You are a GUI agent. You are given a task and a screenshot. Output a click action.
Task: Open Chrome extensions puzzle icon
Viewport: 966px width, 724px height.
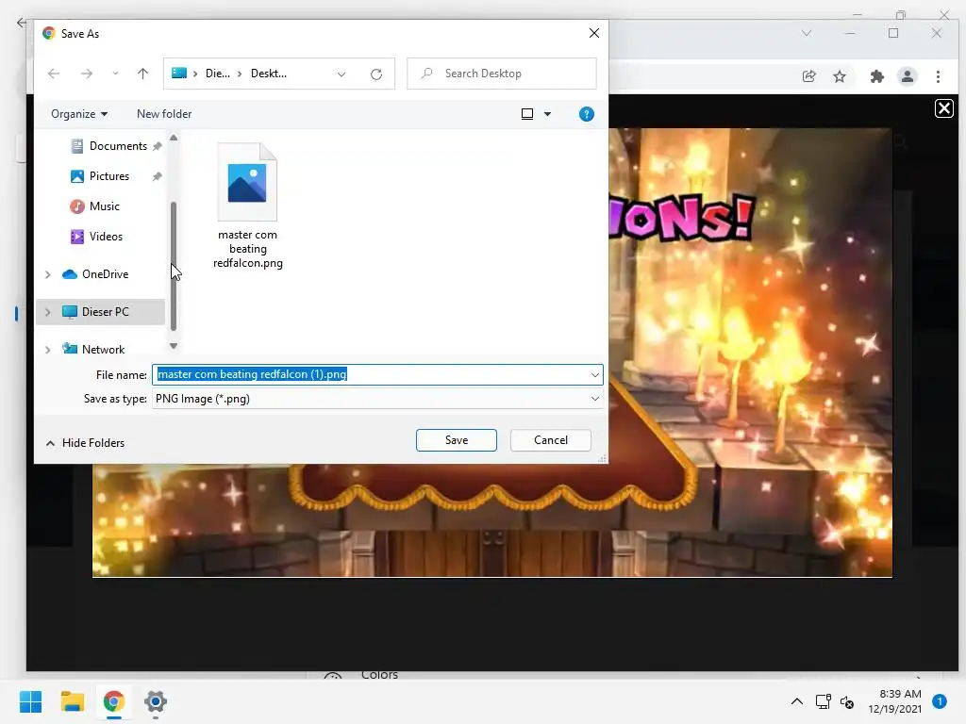(876, 76)
